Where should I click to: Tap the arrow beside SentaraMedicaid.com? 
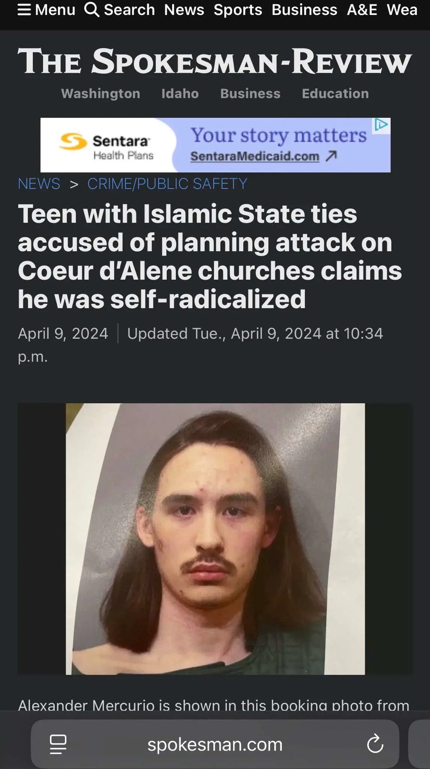coord(331,156)
